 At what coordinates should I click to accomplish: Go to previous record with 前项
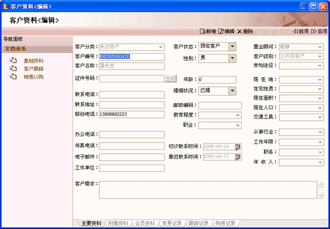pyautogui.click(x=301, y=31)
